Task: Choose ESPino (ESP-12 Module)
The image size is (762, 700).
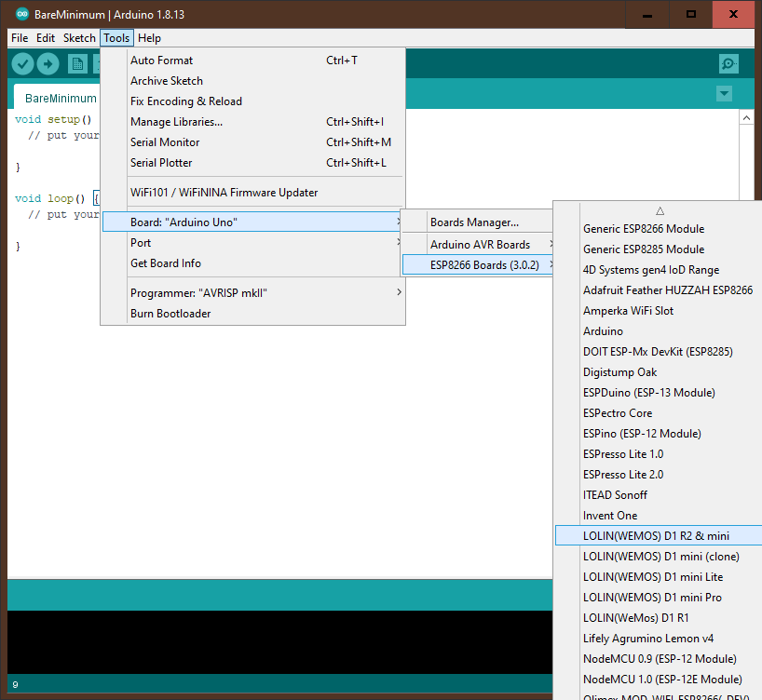Action: pos(659,433)
